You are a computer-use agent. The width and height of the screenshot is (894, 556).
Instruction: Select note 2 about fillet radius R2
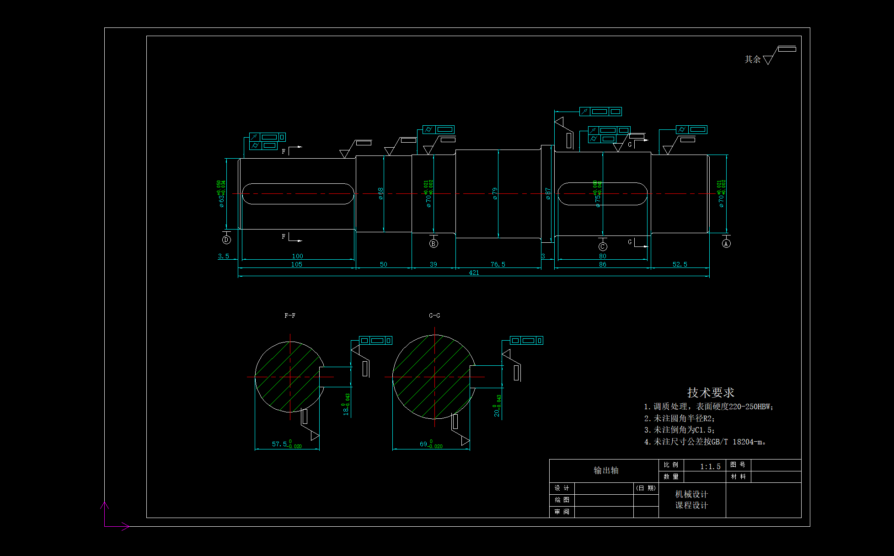click(x=680, y=418)
